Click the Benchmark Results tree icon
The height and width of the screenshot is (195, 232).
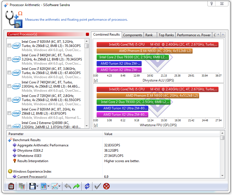(10, 140)
